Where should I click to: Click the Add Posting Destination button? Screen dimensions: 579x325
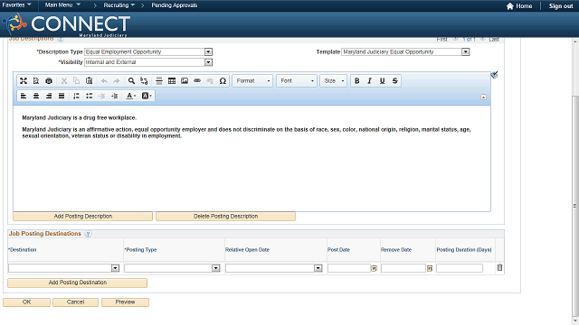pyautogui.click(x=78, y=283)
